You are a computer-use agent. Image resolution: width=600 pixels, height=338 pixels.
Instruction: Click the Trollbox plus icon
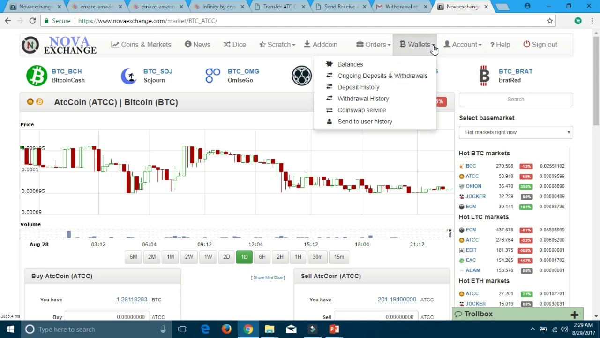575,314
